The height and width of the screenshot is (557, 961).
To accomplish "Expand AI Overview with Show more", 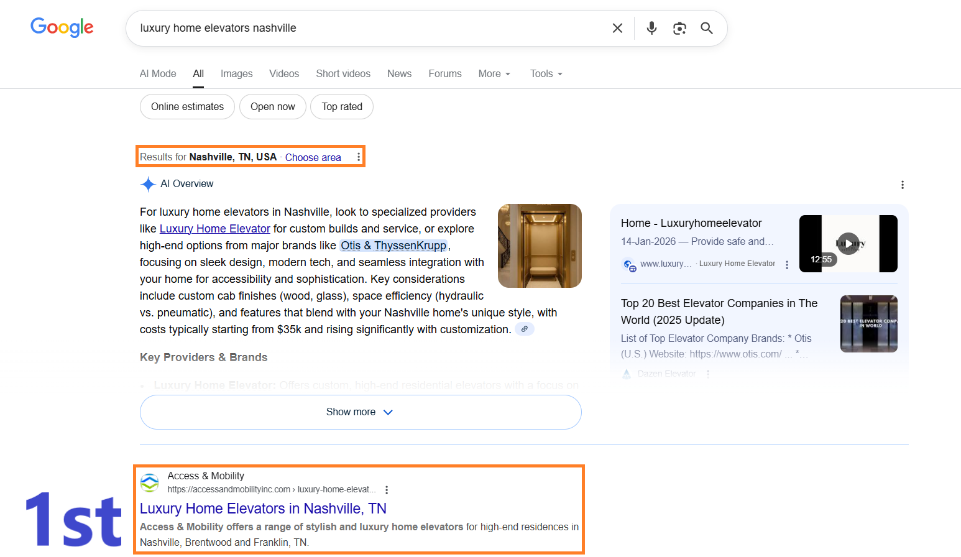I will (x=361, y=412).
